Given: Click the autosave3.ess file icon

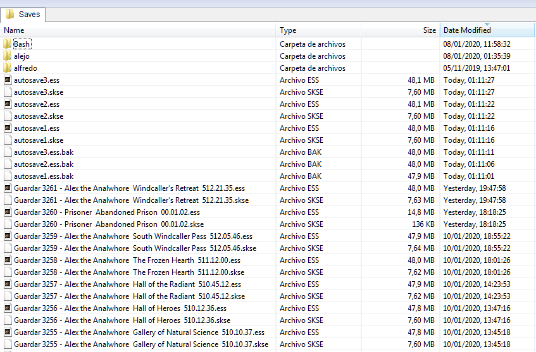Looking at the screenshot, I should pyautogui.click(x=8, y=80).
